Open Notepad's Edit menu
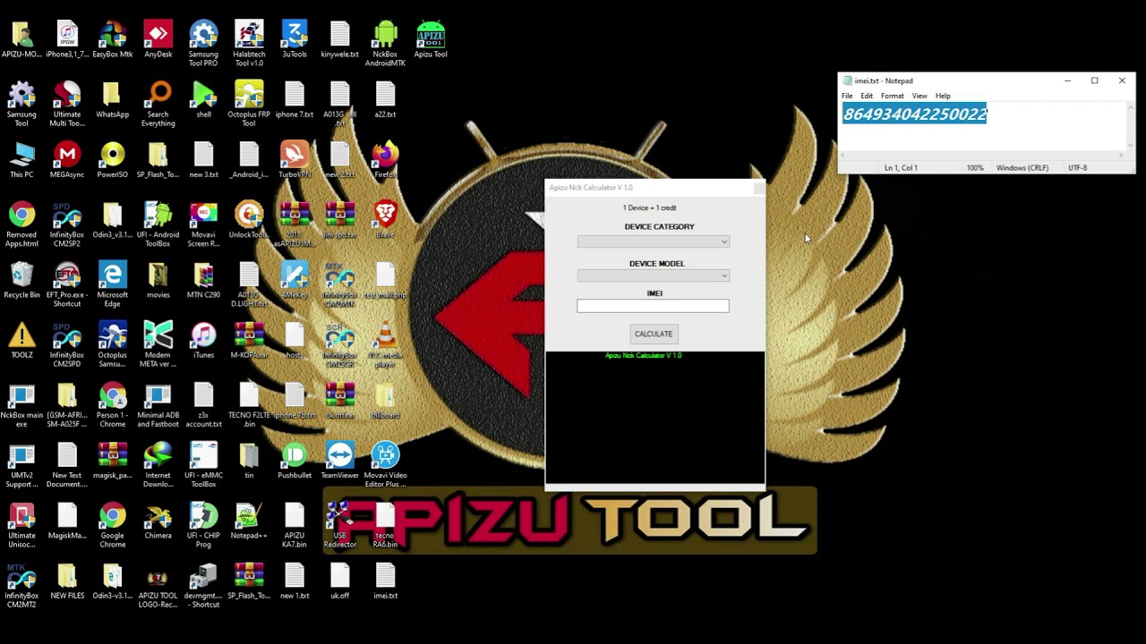Screen dimensions: 1146x644 (867, 96)
